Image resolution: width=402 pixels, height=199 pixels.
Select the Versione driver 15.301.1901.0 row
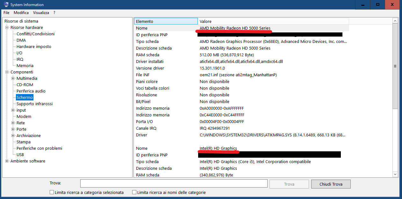click(x=241, y=68)
